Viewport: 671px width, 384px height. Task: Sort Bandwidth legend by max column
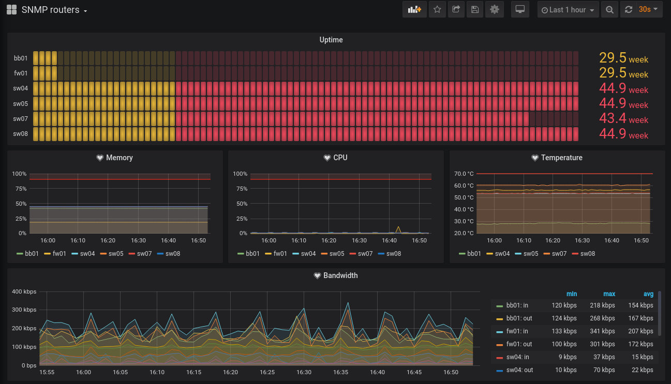click(609, 294)
